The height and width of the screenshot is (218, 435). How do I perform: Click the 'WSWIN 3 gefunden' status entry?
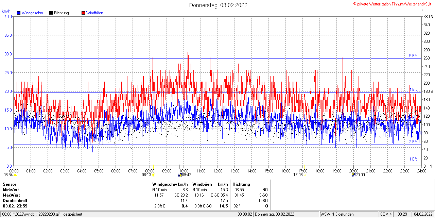click(x=337, y=214)
